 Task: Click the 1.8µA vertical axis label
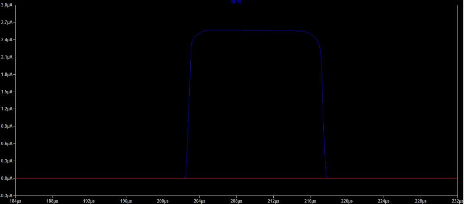7,74
